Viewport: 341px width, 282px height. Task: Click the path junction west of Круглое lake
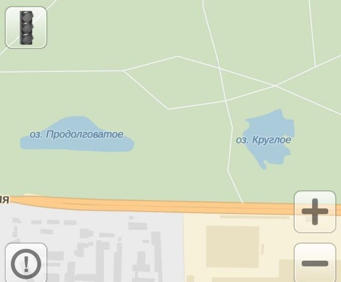point(226,101)
